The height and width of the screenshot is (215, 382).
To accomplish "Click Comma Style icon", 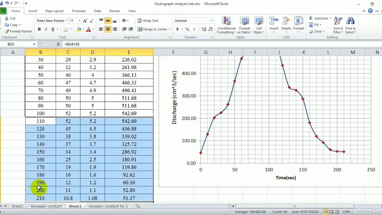I will [194, 29].
